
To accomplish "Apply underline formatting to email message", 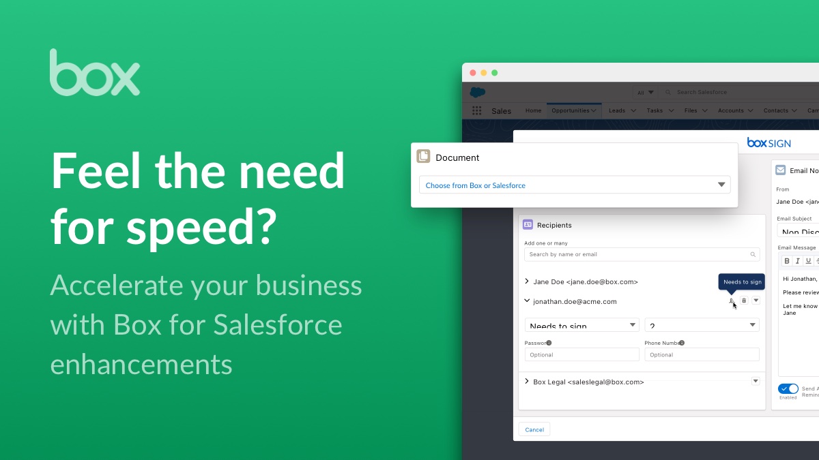I will click(x=808, y=260).
